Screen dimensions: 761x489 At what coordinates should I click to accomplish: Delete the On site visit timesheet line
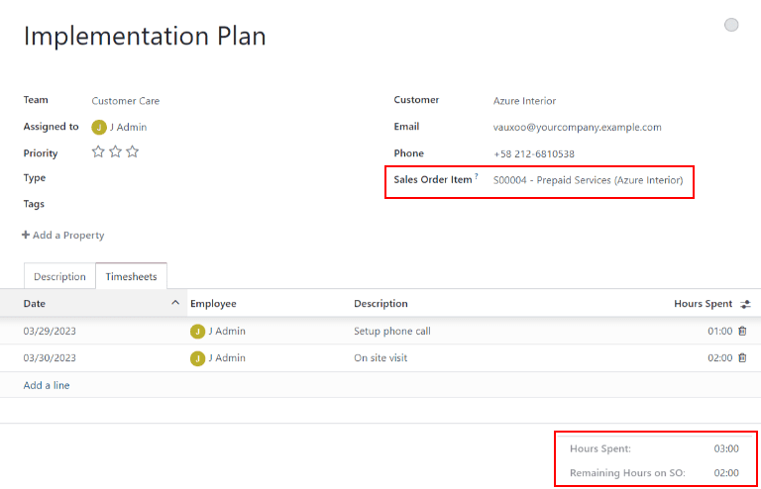(x=742, y=357)
